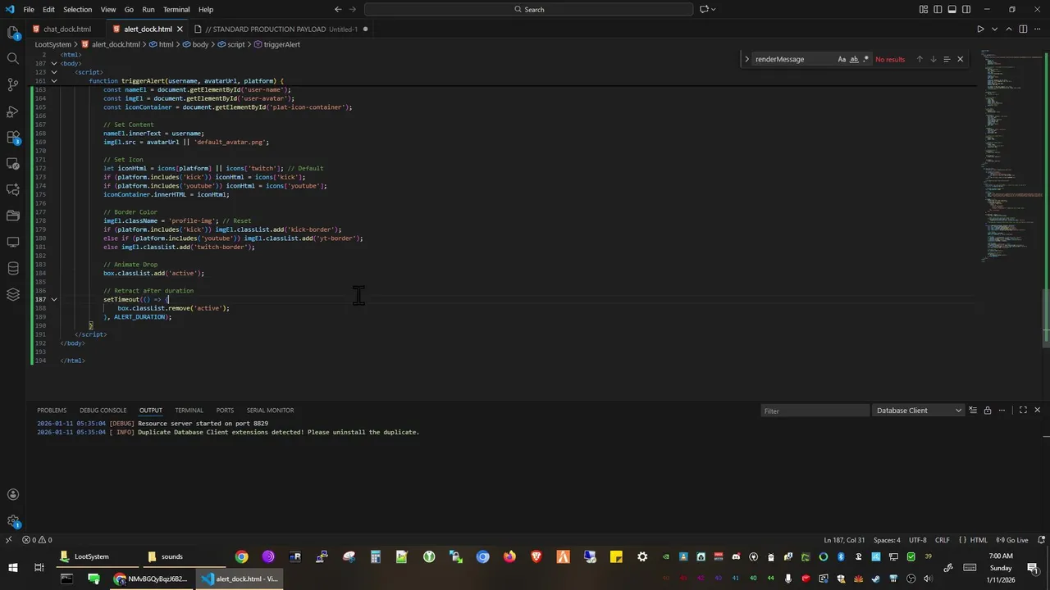Open the Extensions view
Image resolution: width=1050 pixels, height=590 pixels.
[12, 137]
